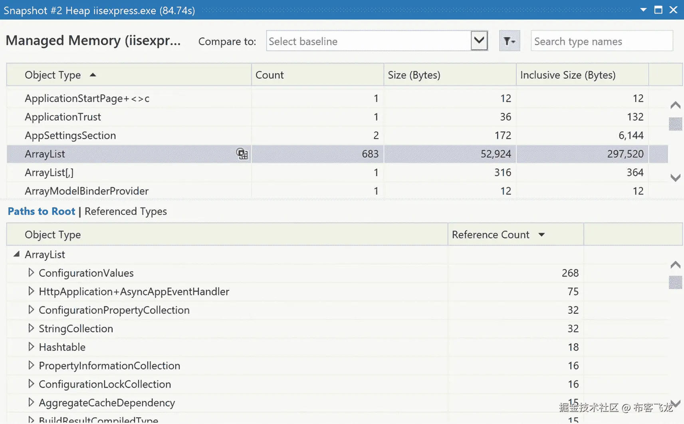Sort by the Size (Bytes) column
The image size is (684, 424).
[450, 75]
